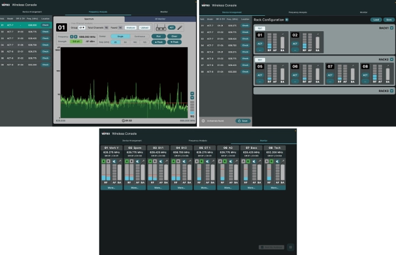The height and width of the screenshot is (255, 396).
Task: Click Load in Rack Configuration
Action: pos(375,20)
